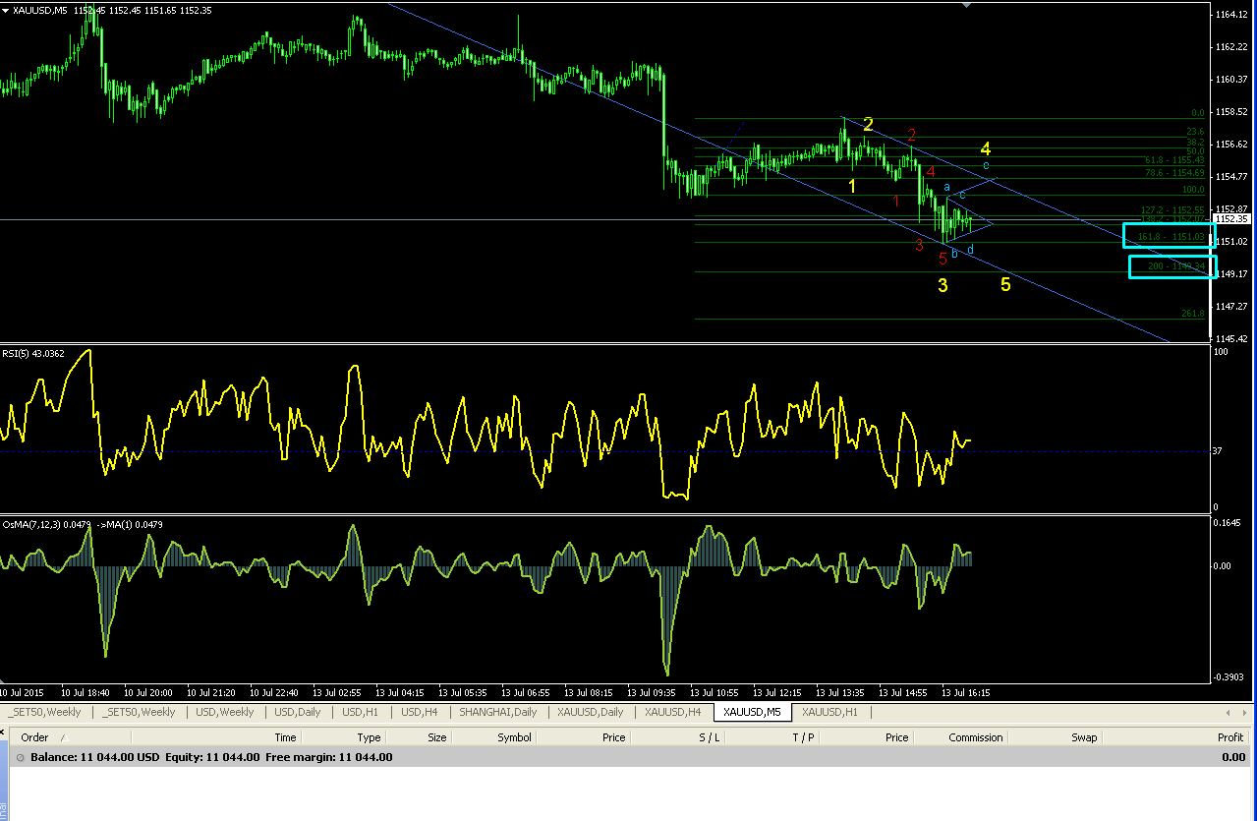Click the S / L column header
This screenshot has width=1257, height=821.
click(710, 737)
